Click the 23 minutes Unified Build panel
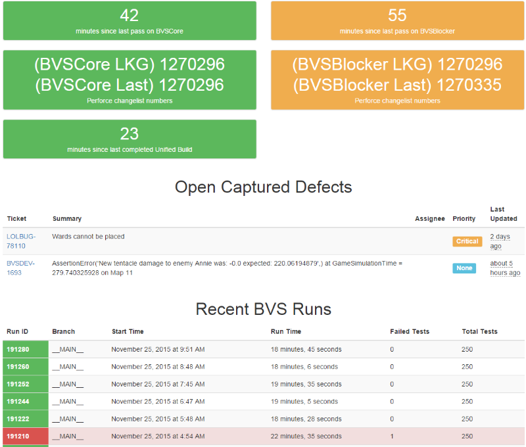Image resolution: width=526 pixels, height=447 pixels. 130,139
